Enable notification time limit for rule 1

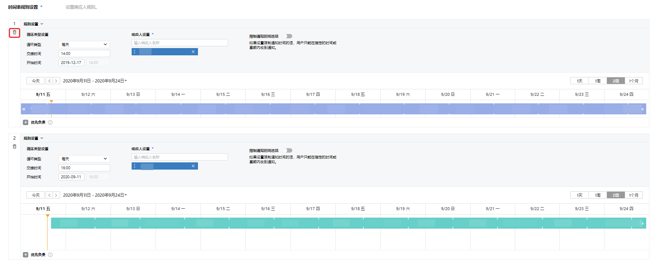(x=288, y=36)
